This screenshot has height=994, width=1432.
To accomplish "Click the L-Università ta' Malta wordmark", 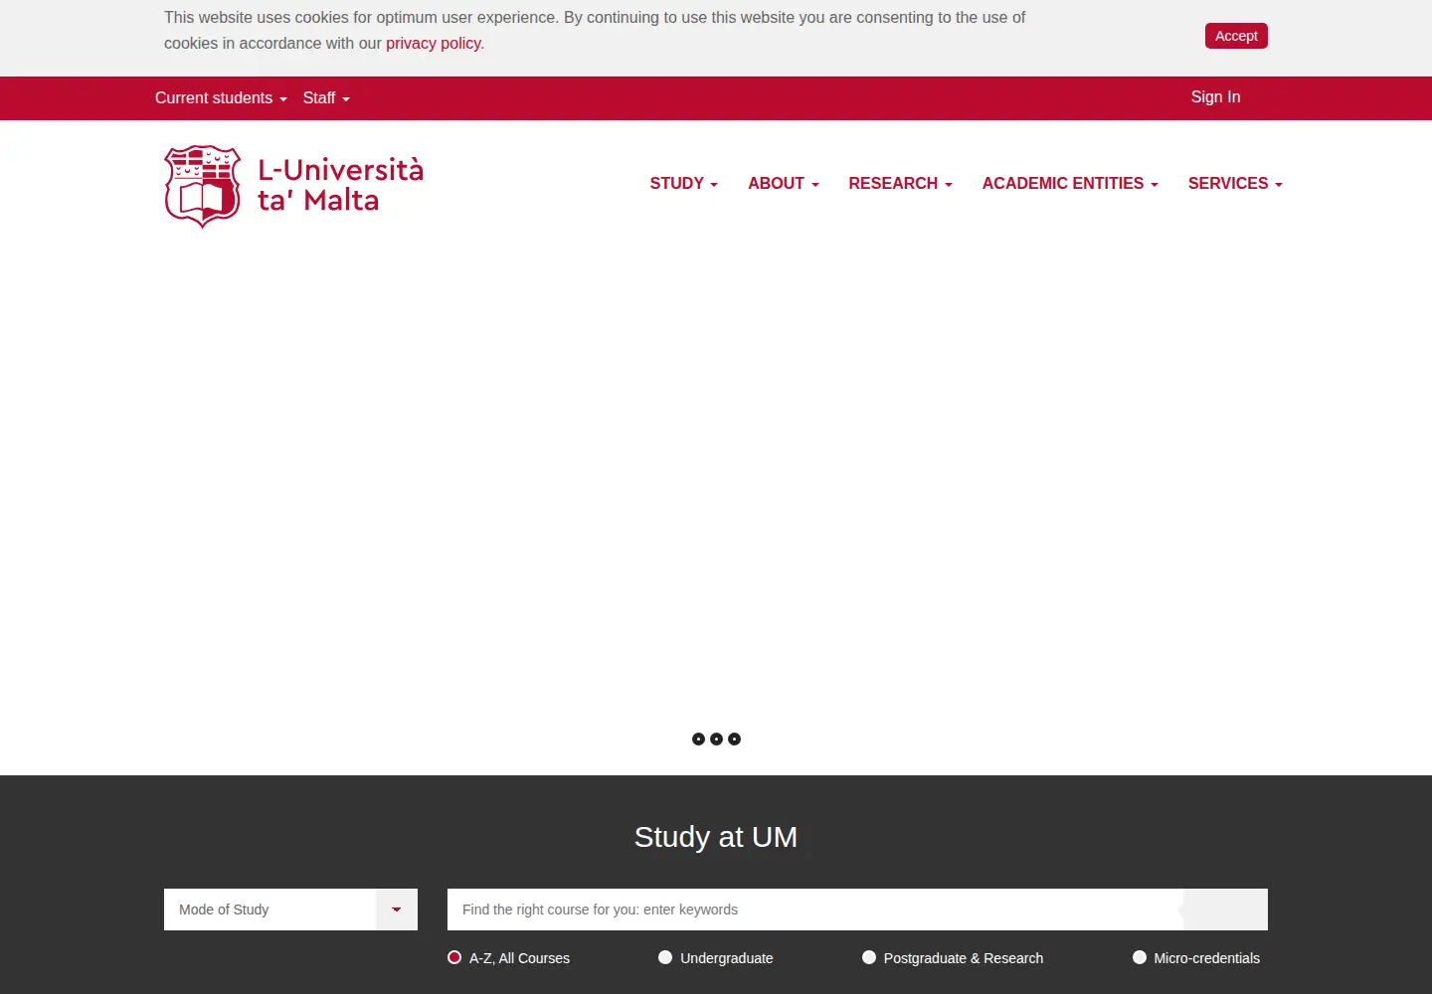I will pos(340,185).
